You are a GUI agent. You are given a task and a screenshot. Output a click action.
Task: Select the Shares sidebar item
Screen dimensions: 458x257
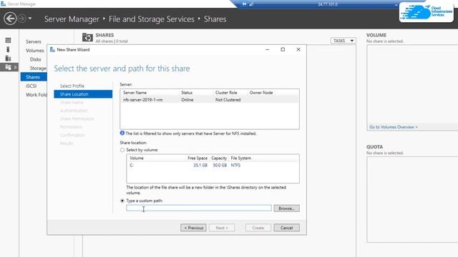[x=34, y=77]
